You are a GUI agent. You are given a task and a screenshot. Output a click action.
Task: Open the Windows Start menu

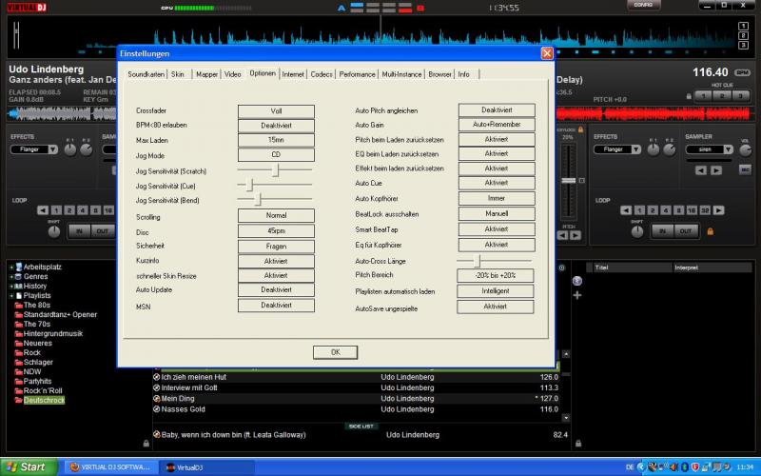tap(29, 467)
